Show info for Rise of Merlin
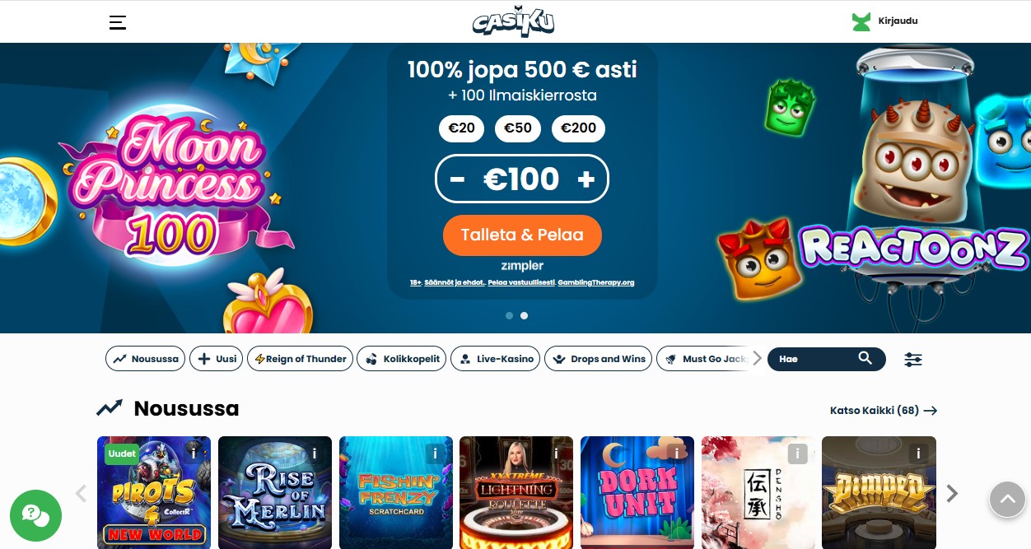Image resolution: width=1031 pixels, height=549 pixels. tap(315, 454)
